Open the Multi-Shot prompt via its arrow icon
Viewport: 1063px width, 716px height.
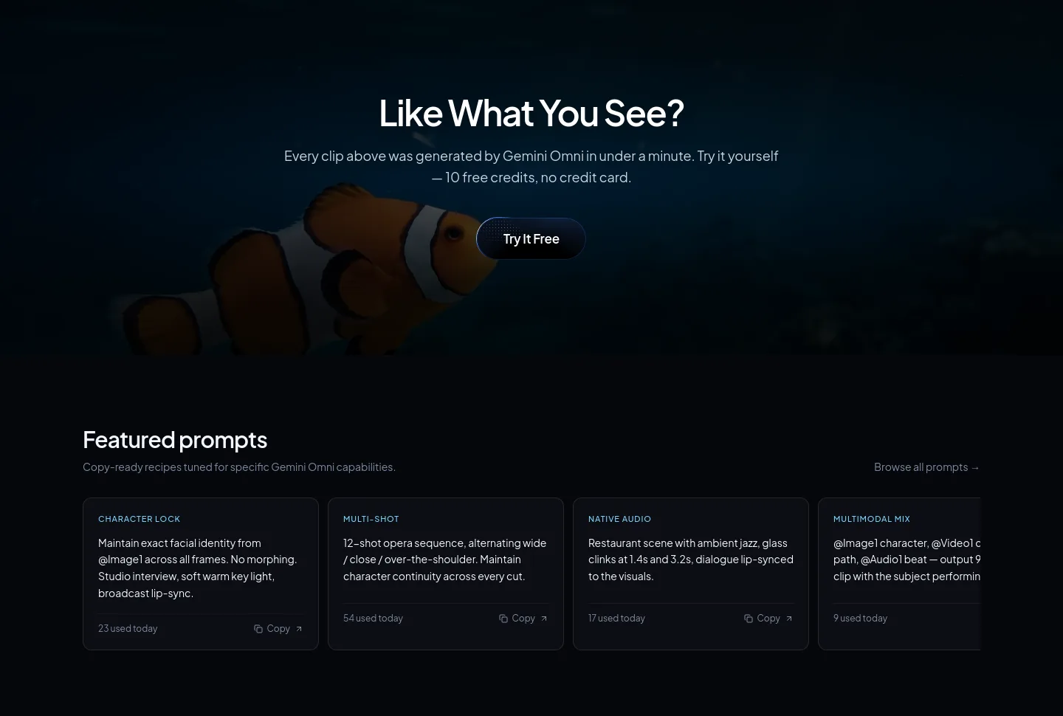coord(544,619)
